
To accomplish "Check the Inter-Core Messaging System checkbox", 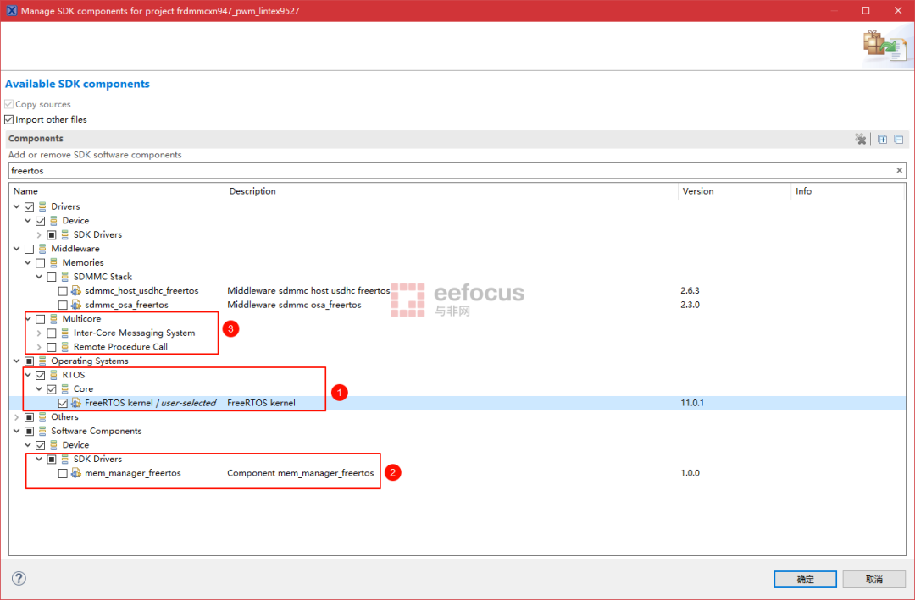I will click(x=52, y=333).
